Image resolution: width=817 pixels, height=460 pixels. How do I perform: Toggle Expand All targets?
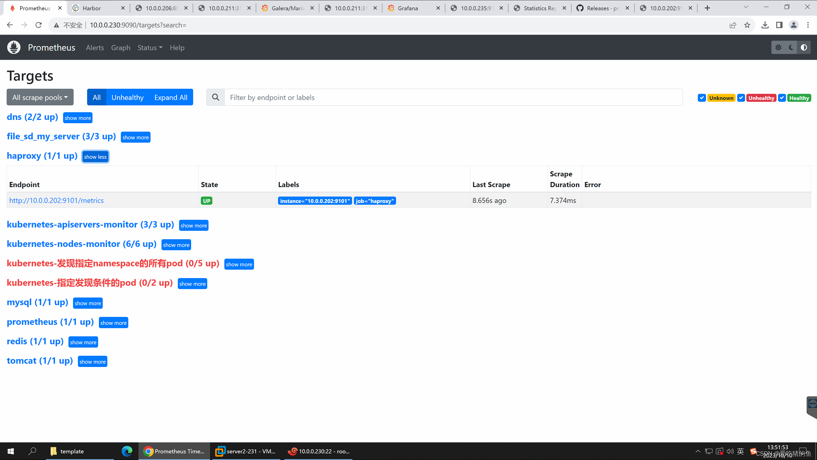[171, 97]
